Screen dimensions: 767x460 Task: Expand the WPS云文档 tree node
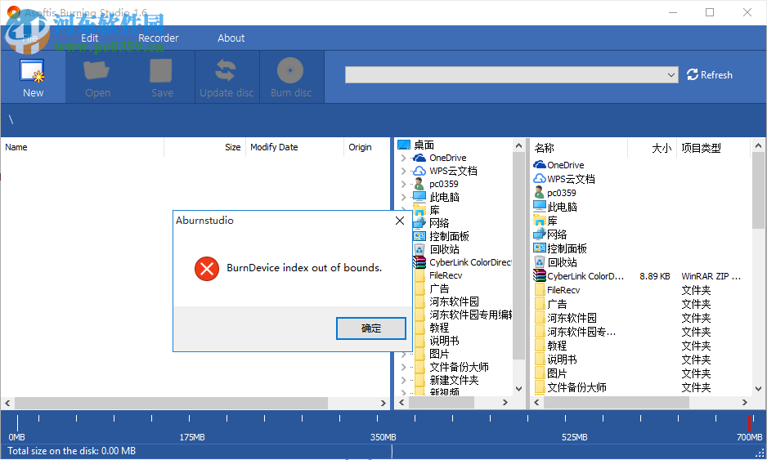click(404, 171)
